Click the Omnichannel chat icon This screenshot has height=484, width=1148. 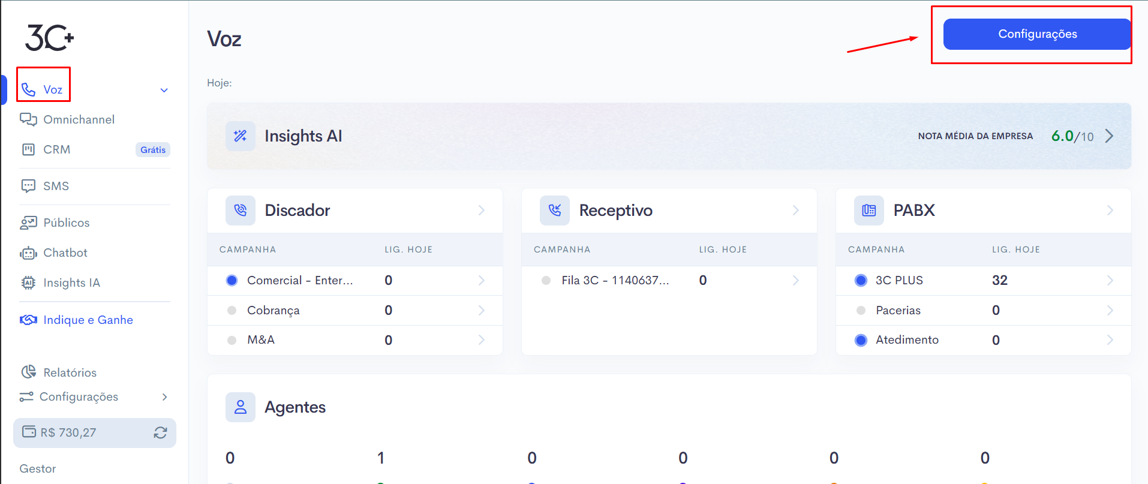point(28,119)
